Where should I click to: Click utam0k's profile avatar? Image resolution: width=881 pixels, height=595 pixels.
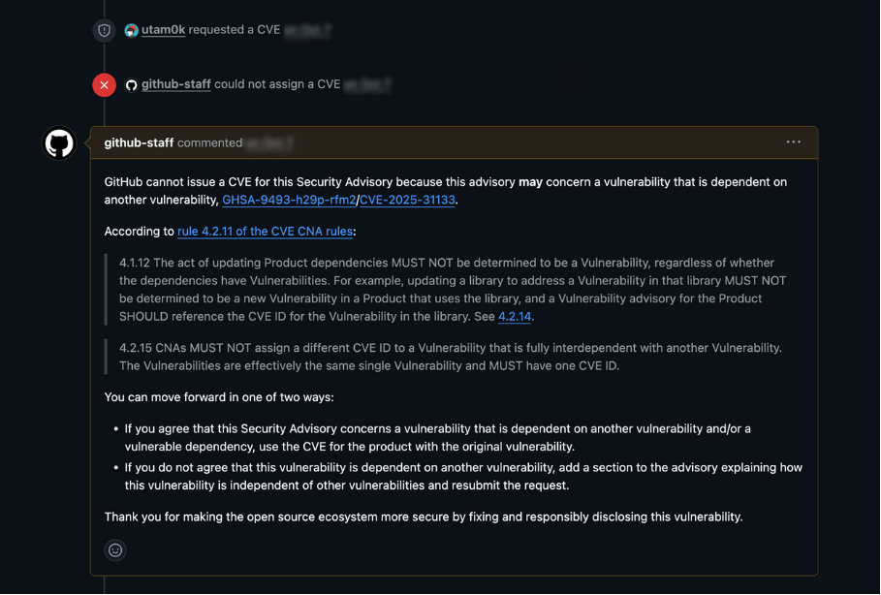tap(130, 29)
